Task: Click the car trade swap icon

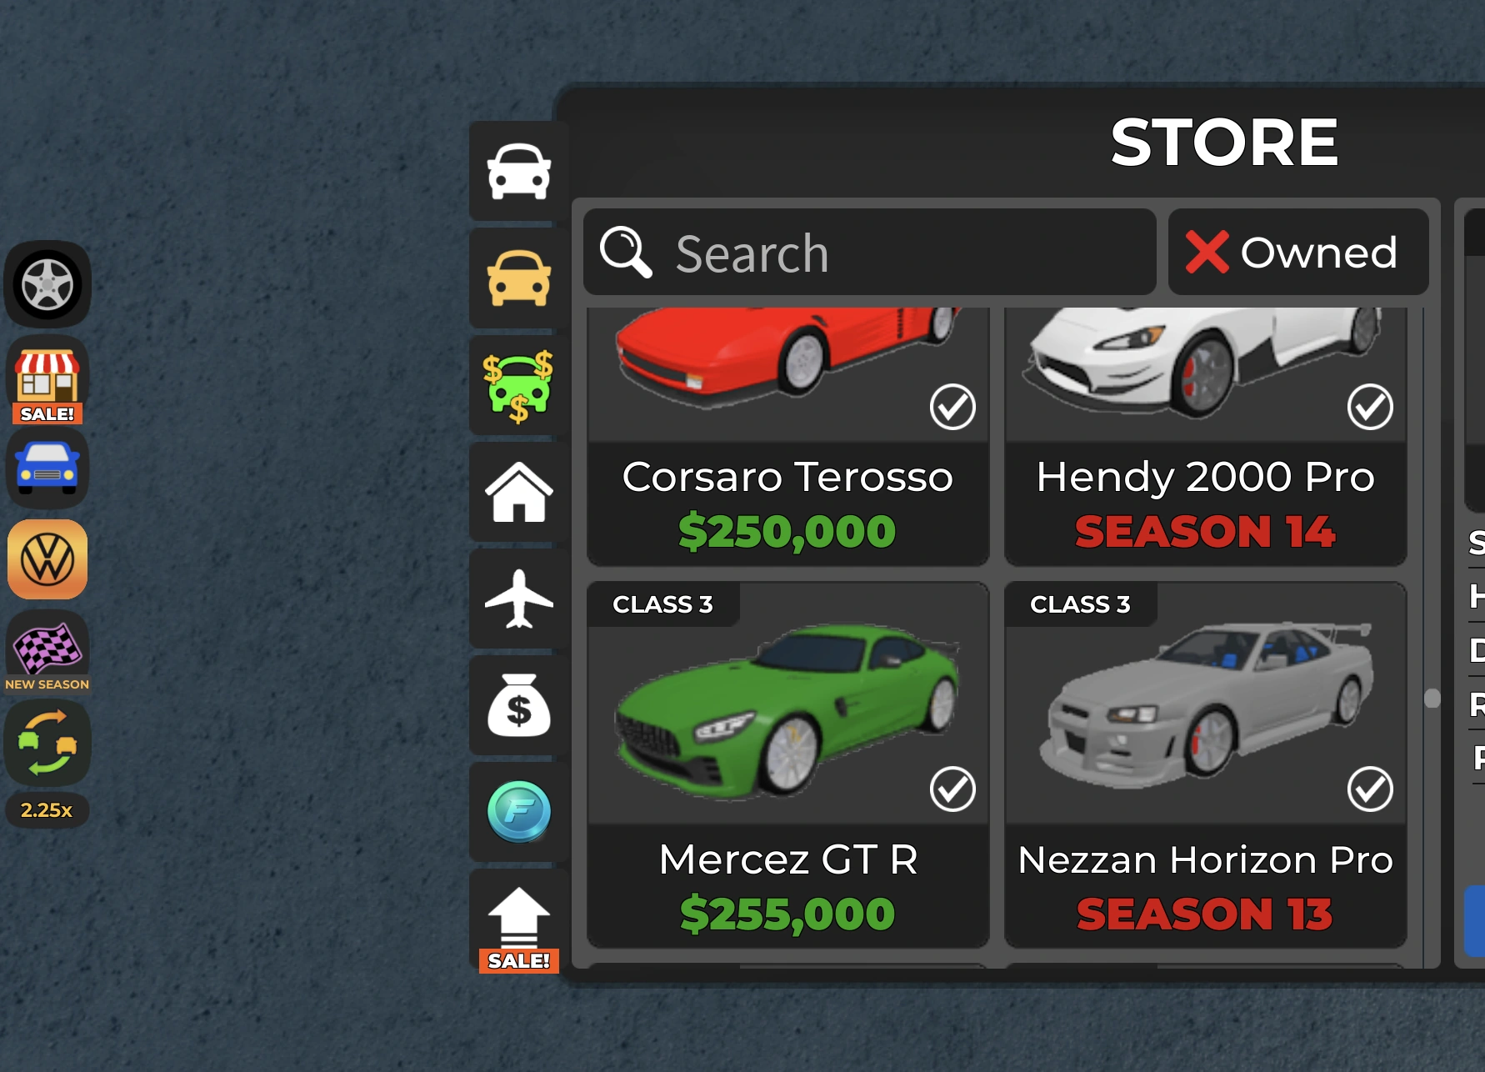Action: (47, 743)
